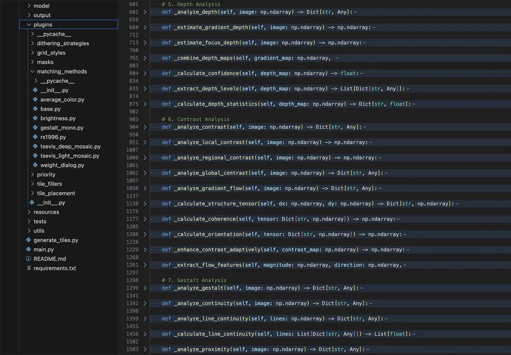Click Python icon beside gestalt_mono.py
511x355 pixels.
click(35, 128)
